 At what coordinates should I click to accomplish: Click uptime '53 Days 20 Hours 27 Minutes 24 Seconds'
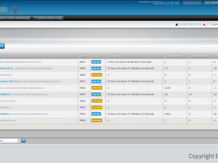pos(130,68)
